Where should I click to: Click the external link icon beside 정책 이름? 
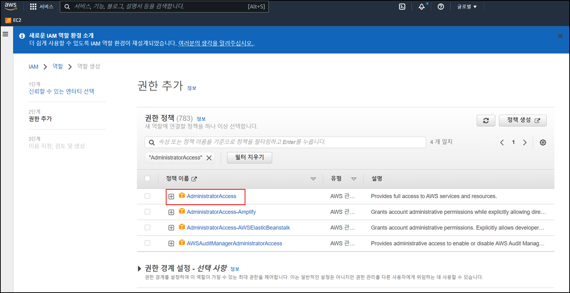[194, 179]
